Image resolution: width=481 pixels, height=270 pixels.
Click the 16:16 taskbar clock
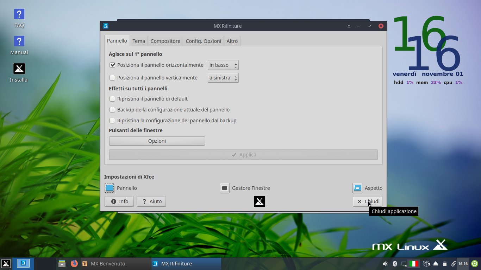click(x=463, y=264)
